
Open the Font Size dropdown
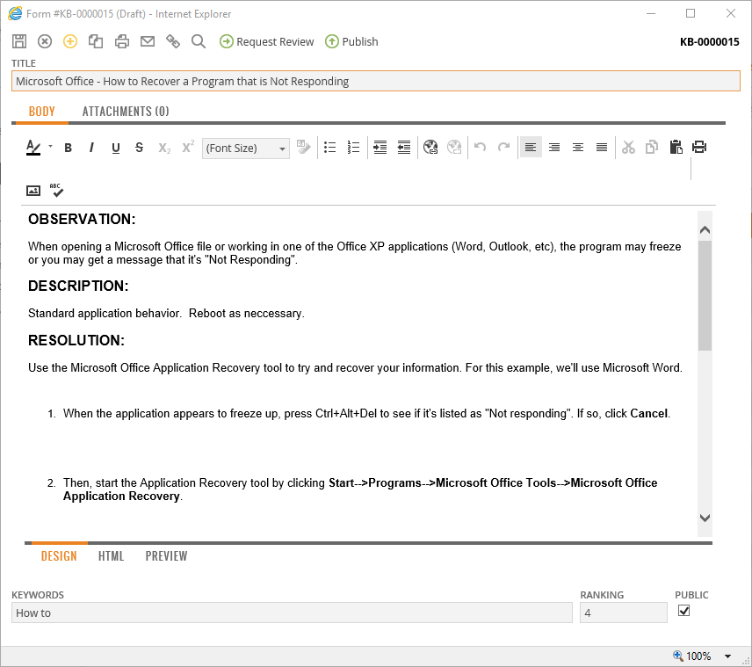(x=246, y=149)
